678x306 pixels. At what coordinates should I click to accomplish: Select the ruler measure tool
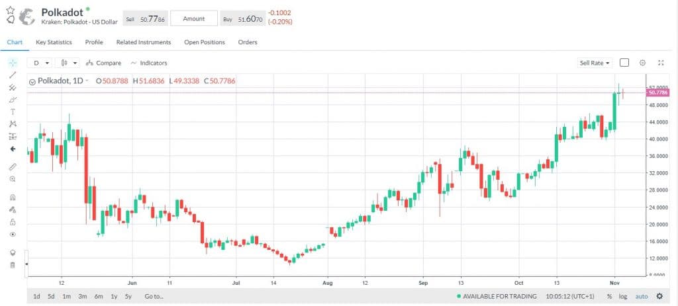point(13,167)
